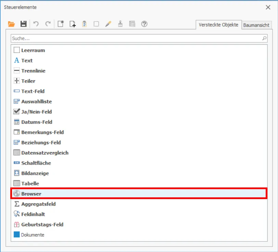Image resolution: width=278 pixels, height=252 pixels.
Task: Select the Tabelle list entry
Action: tap(139, 183)
